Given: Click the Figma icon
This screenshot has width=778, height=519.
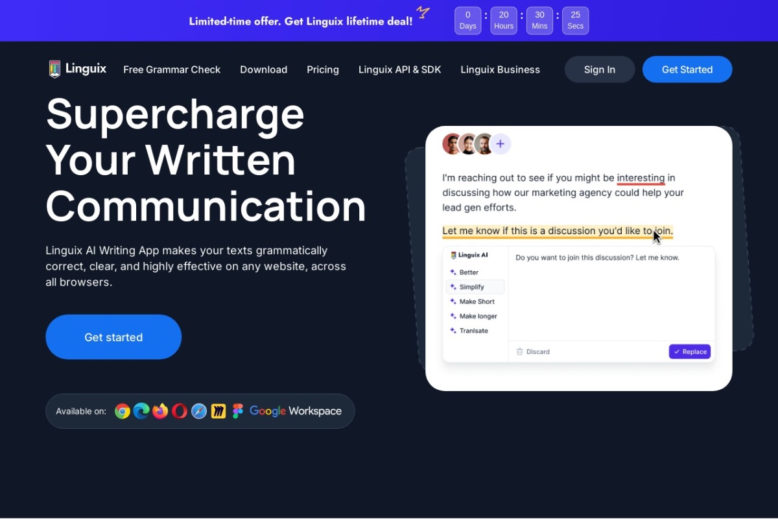Looking at the screenshot, I should pyautogui.click(x=237, y=411).
